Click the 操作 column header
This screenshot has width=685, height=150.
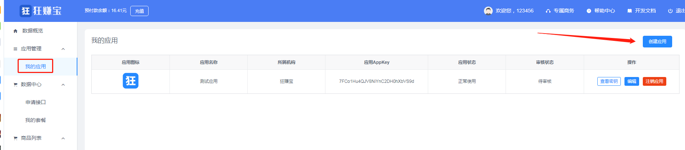tap(632, 62)
